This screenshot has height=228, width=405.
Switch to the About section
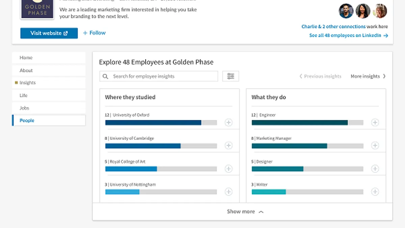click(x=49, y=70)
